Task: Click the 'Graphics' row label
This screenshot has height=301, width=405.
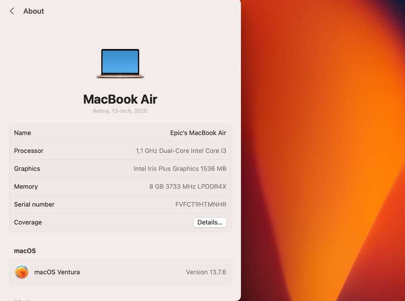Action: (x=27, y=169)
